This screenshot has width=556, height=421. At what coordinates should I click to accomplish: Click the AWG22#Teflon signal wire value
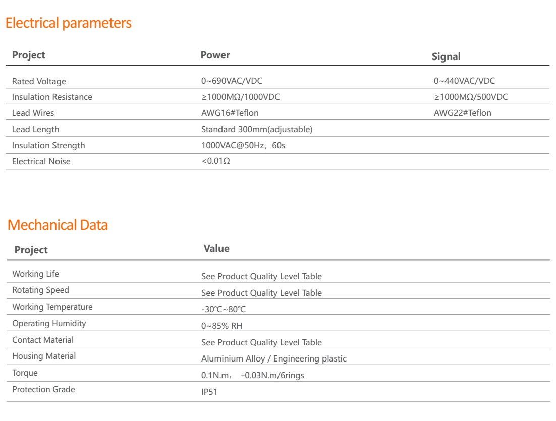462,113
